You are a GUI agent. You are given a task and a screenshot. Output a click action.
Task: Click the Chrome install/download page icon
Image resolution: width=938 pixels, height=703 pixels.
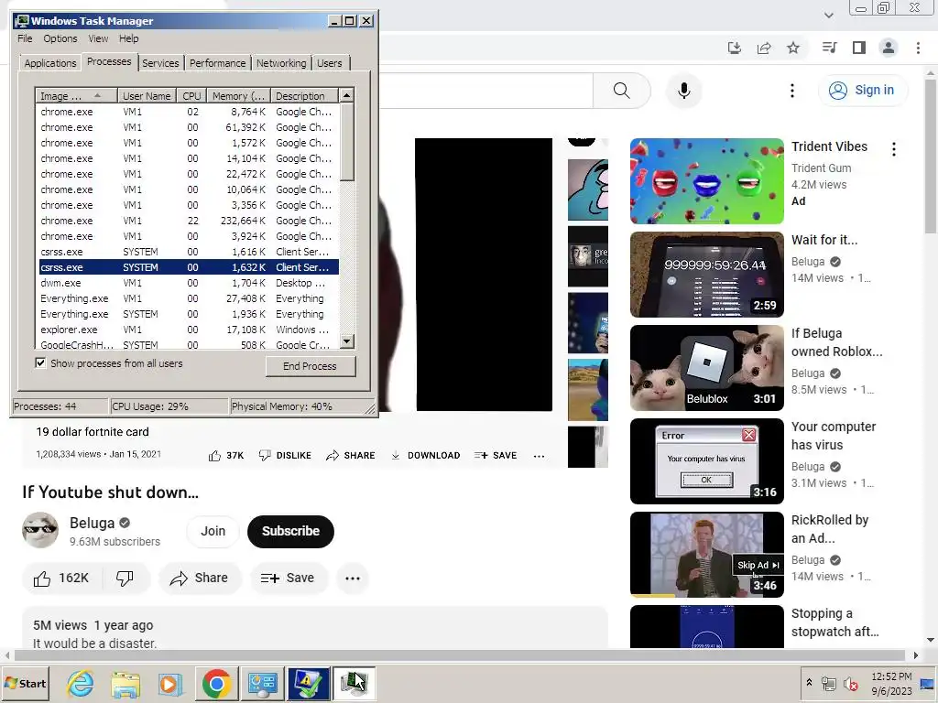(735, 48)
